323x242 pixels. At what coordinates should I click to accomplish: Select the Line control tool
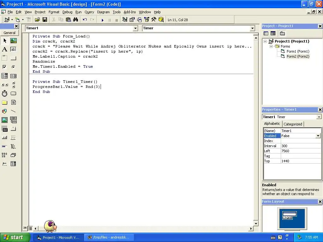point(13,111)
